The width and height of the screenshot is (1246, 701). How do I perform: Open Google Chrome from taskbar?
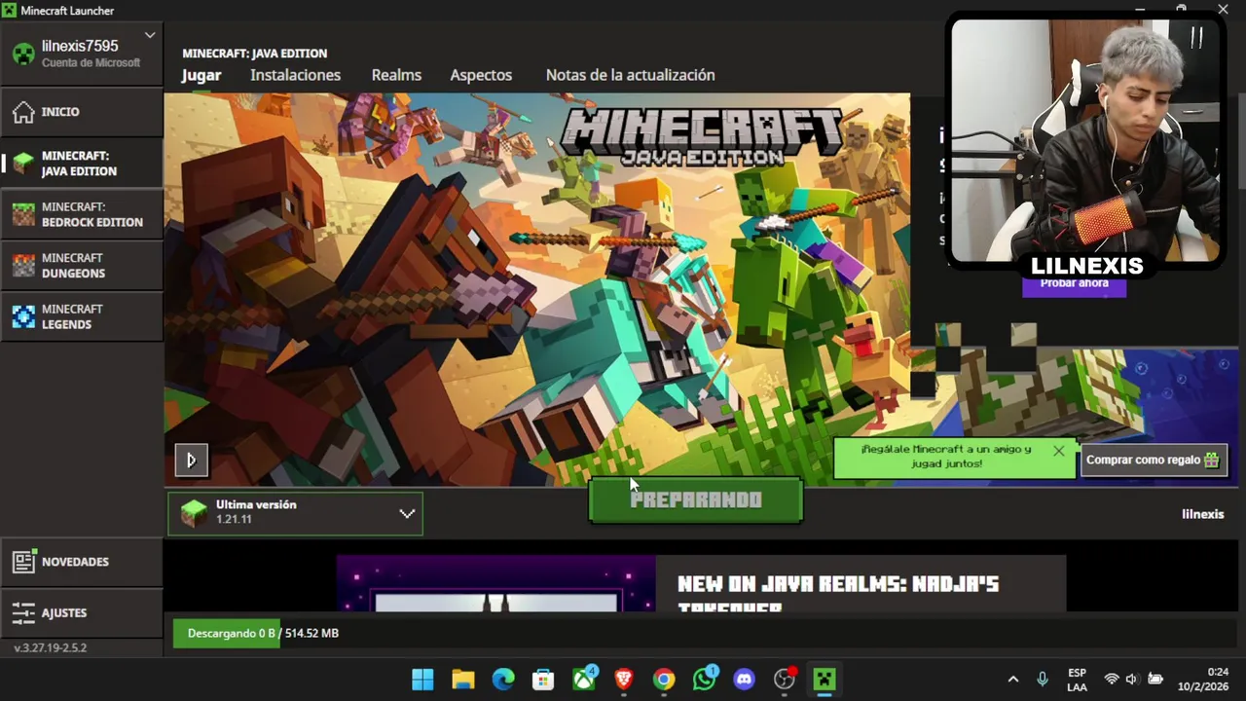coord(664,680)
